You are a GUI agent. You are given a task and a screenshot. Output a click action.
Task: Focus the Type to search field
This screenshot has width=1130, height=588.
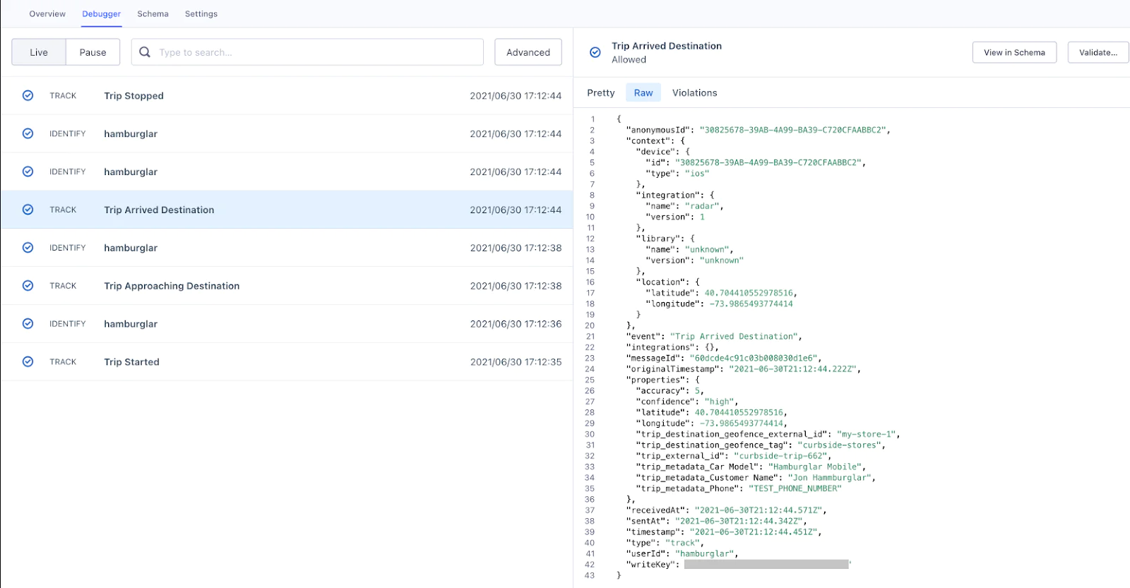(318, 52)
